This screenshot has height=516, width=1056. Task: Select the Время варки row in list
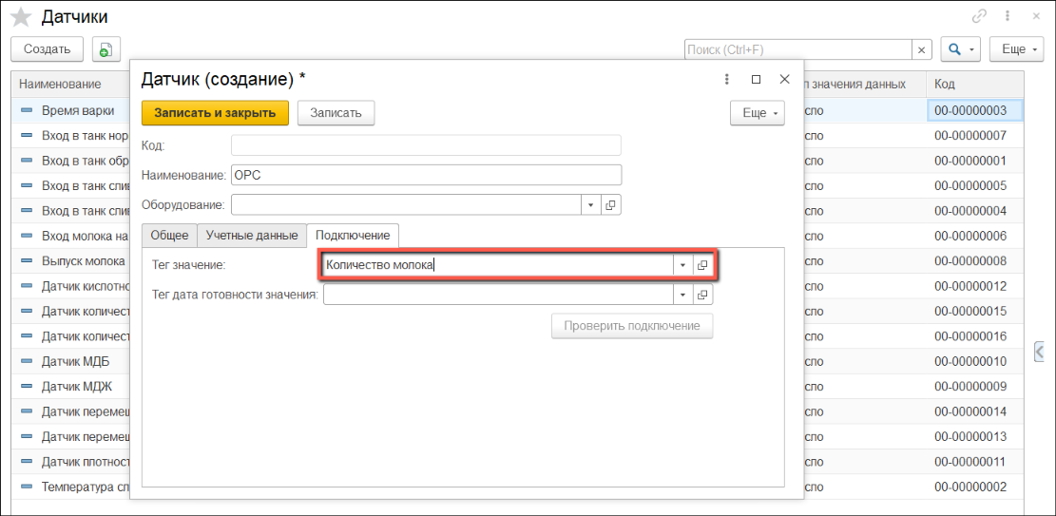coord(78,111)
